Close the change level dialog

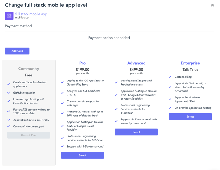pyautogui.click(x=212, y=5)
